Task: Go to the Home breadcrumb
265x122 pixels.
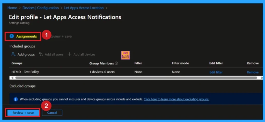Action: tap(12, 8)
